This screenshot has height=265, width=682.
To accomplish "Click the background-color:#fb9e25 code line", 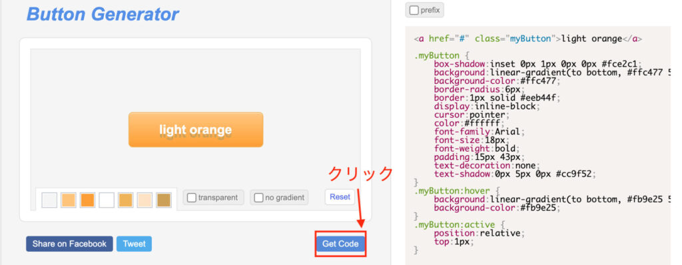I will [x=497, y=208].
